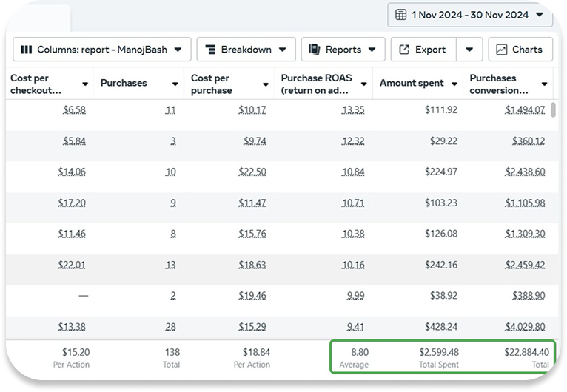Open the Reports dropdown menu
567x392 pixels.
click(x=343, y=50)
